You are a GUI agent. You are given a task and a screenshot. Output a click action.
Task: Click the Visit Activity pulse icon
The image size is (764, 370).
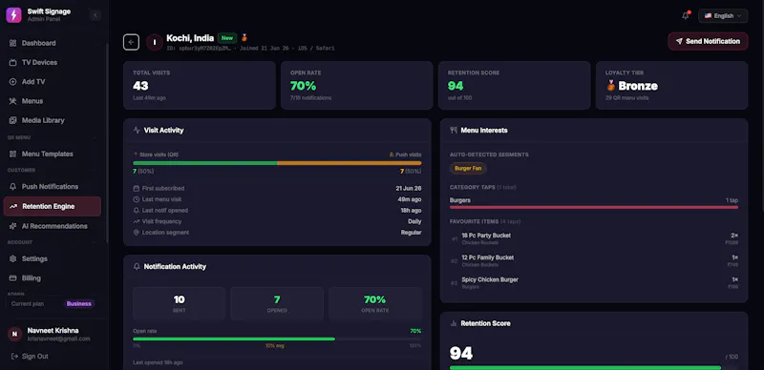(x=137, y=131)
